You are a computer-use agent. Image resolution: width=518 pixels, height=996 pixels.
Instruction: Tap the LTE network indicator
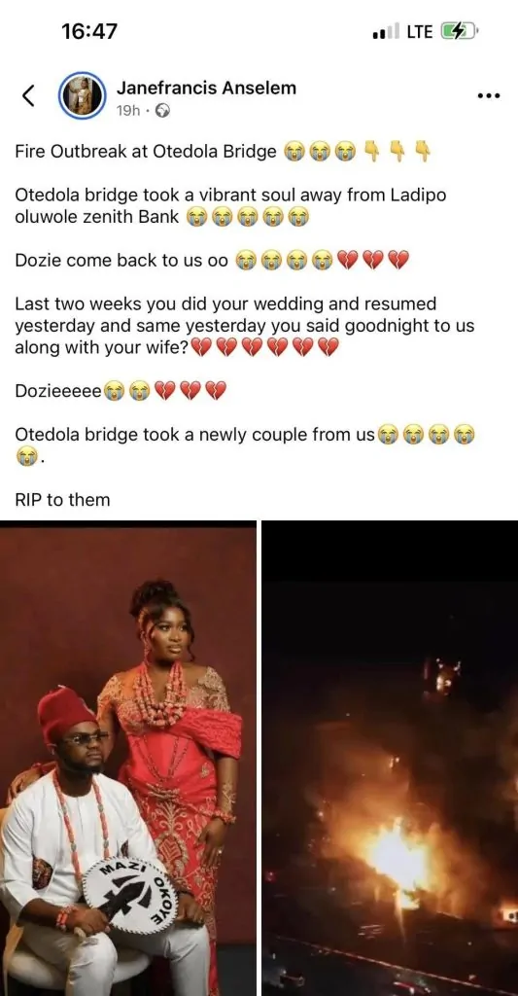(419, 31)
